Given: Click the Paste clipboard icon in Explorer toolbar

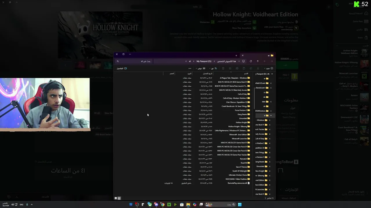Looking at the screenshot, I should tap(244, 68).
